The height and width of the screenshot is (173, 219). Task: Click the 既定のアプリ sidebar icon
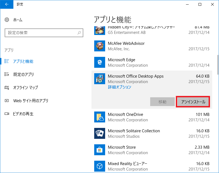(7, 74)
